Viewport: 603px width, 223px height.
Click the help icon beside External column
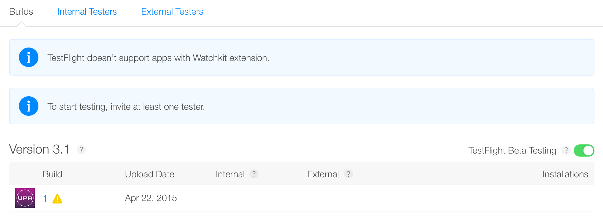(x=348, y=174)
